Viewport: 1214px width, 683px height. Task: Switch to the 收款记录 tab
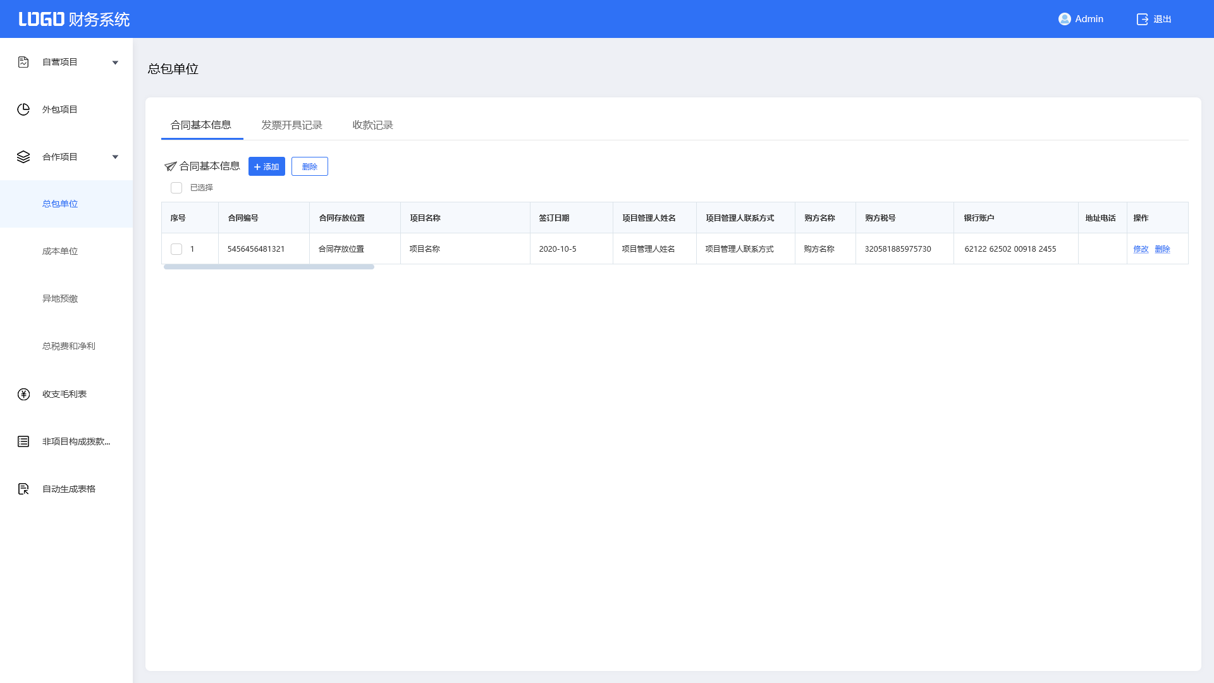pyautogui.click(x=372, y=125)
